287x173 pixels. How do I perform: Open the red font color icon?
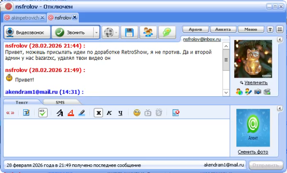pos(71,113)
